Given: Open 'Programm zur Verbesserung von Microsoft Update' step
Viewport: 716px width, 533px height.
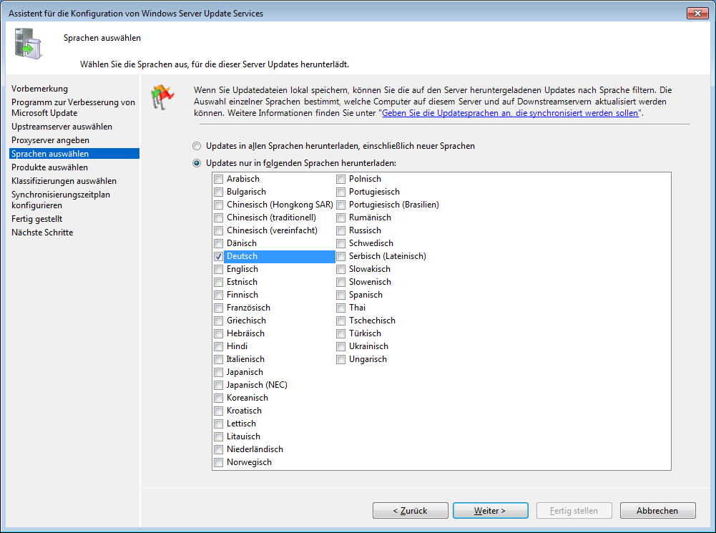Looking at the screenshot, I should [73, 108].
